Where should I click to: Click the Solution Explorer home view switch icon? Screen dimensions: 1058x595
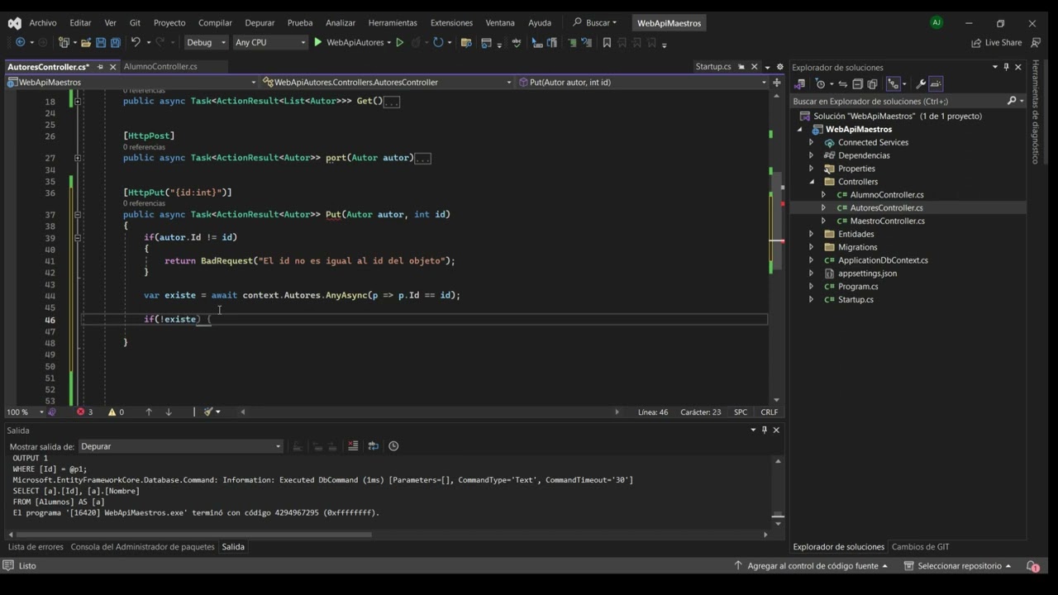pyautogui.click(x=799, y=83)
